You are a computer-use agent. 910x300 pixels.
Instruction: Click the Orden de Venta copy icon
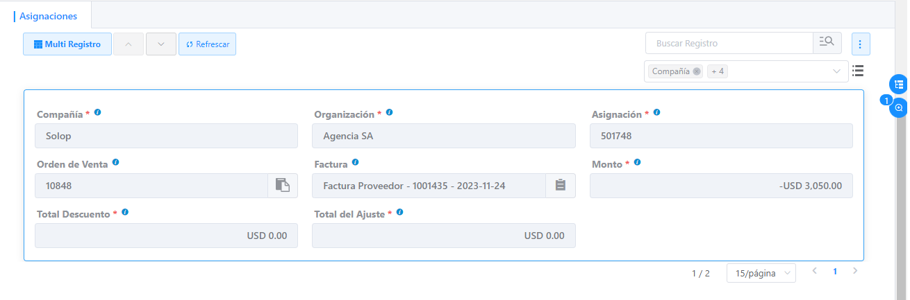click(282, 185)
